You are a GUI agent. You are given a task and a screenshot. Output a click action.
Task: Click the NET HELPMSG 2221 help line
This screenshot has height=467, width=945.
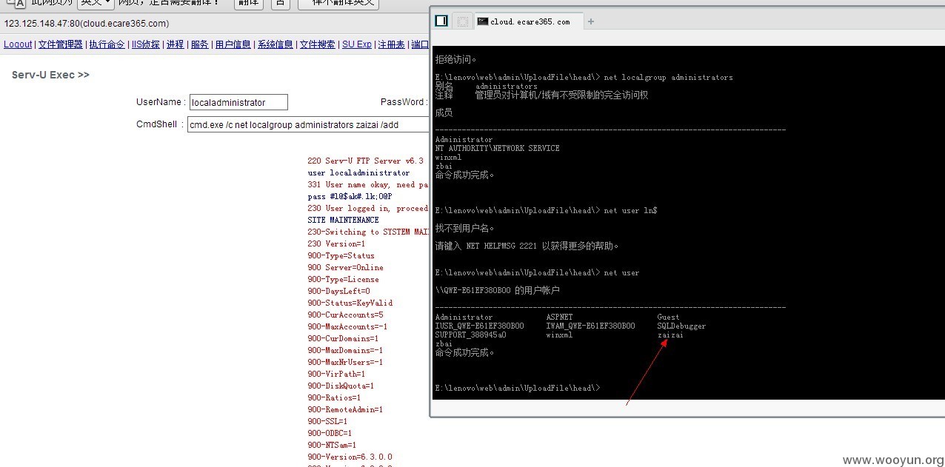pos(527,246)
